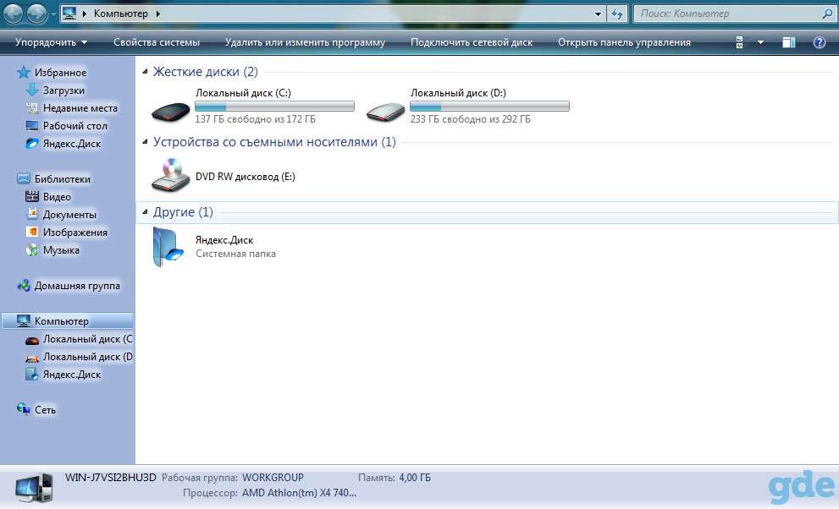
Task: Select Локальный диск (C in the navigation tree
Action: point(80,338)
